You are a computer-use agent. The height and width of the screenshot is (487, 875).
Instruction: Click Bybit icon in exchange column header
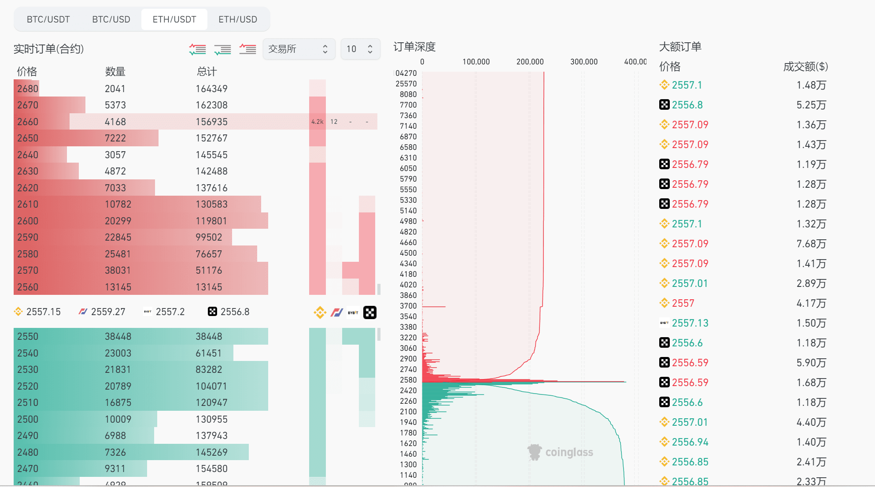click(353, 312)
